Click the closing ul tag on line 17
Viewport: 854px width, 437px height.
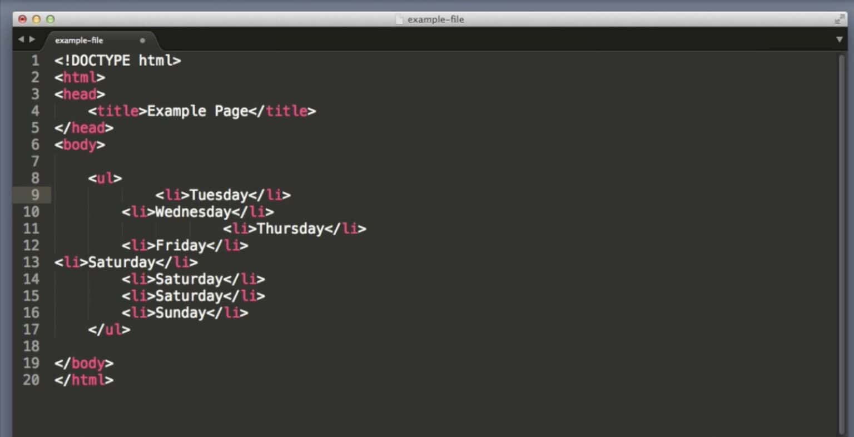point(111,330)
